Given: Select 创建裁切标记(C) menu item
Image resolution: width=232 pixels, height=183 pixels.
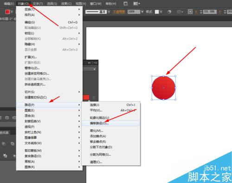Looking at the screenshot, I should (x=49, y=97).
